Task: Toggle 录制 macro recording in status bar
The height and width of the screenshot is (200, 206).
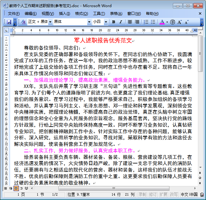Action: tap(142, 194)
